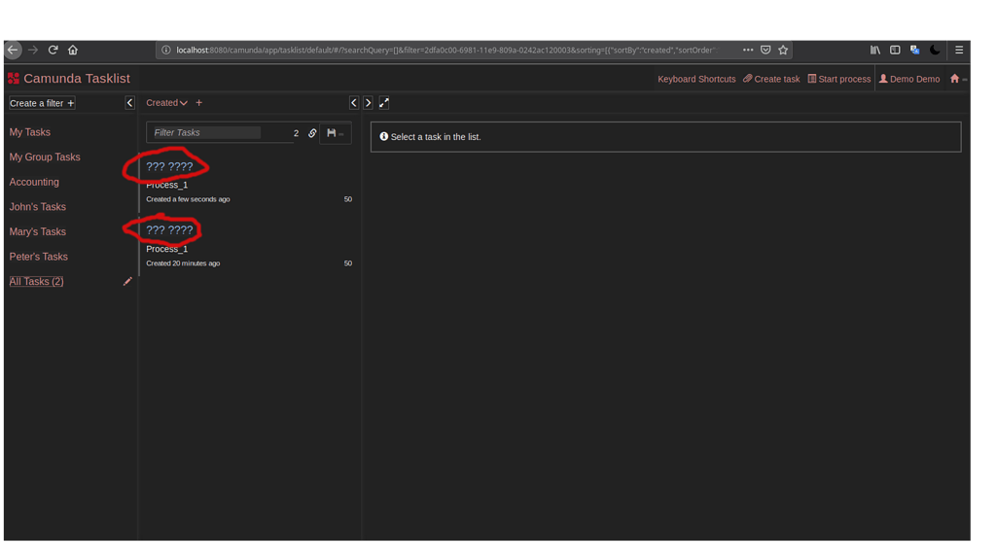
Task: Collapse the filters sidebar with the chevron
Action: [129, 102]
